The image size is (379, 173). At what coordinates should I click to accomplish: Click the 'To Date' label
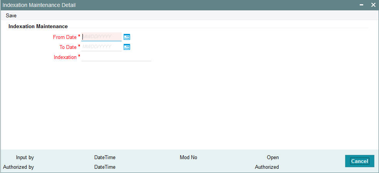(68, 47)
